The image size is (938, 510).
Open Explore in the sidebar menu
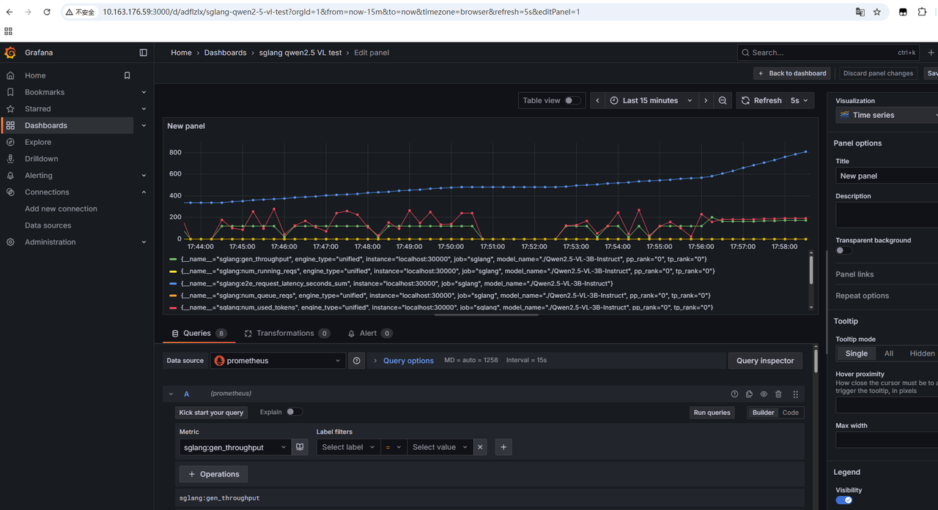[38, 142]
